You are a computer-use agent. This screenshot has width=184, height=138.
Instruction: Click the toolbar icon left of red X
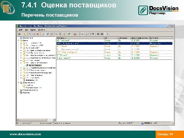[34, 34]
